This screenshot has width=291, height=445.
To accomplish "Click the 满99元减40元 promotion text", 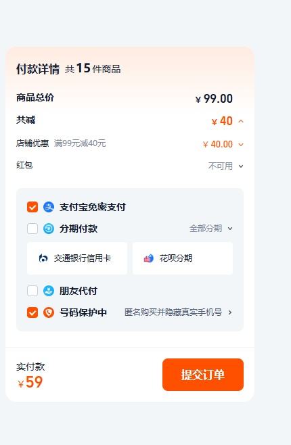I will tap(80, 143).
